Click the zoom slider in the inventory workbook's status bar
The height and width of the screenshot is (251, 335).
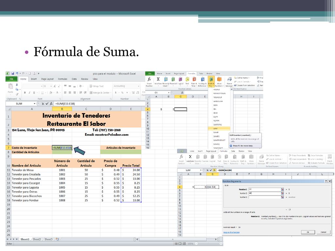pos(208,243)
